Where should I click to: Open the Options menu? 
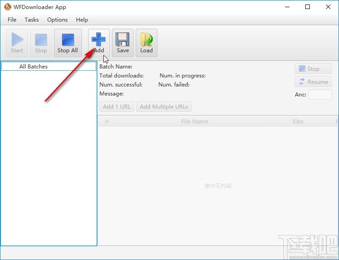[57, 20]
